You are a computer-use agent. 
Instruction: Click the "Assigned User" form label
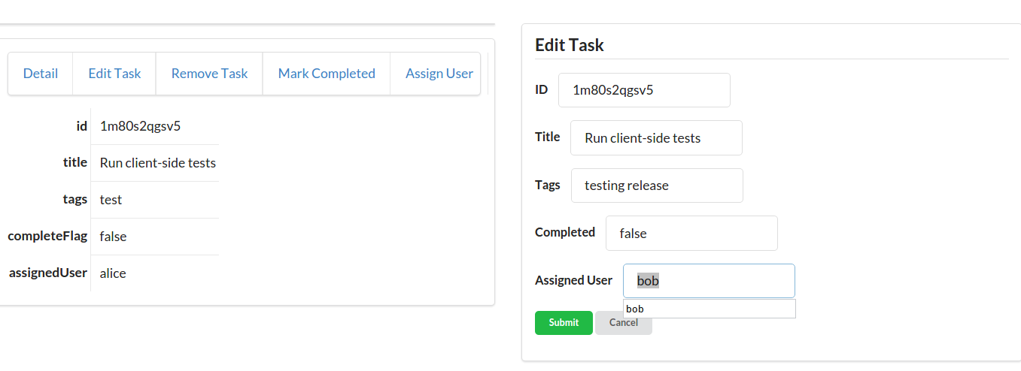tap(573, 280)
